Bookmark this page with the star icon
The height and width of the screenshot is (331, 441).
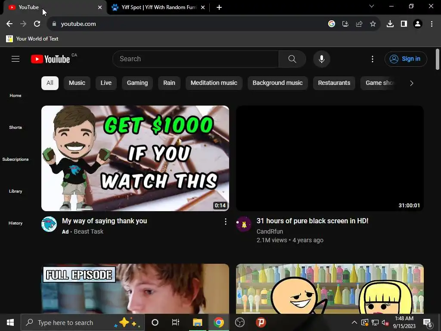pyautogui.click(x=373, y=24)
